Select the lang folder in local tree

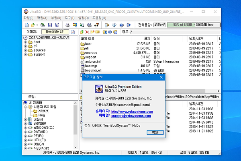pyautogui.click(x=41, y=115)
